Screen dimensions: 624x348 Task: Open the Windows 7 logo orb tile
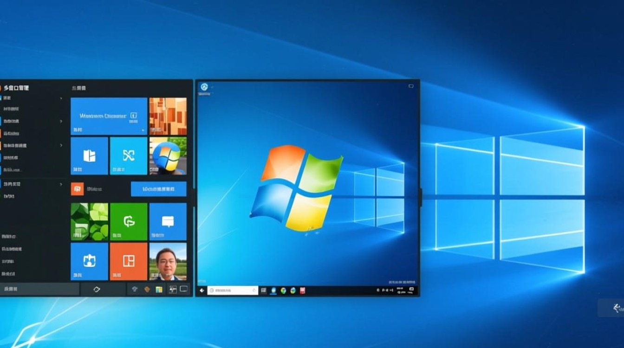[168, 156]
